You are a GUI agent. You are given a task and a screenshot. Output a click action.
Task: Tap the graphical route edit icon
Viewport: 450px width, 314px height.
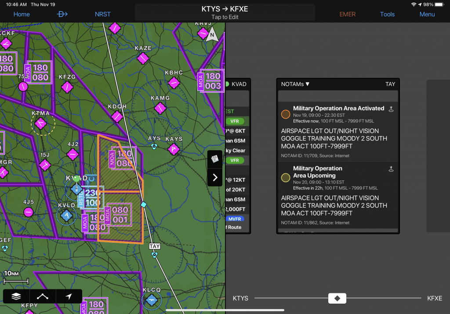point(43,296)
